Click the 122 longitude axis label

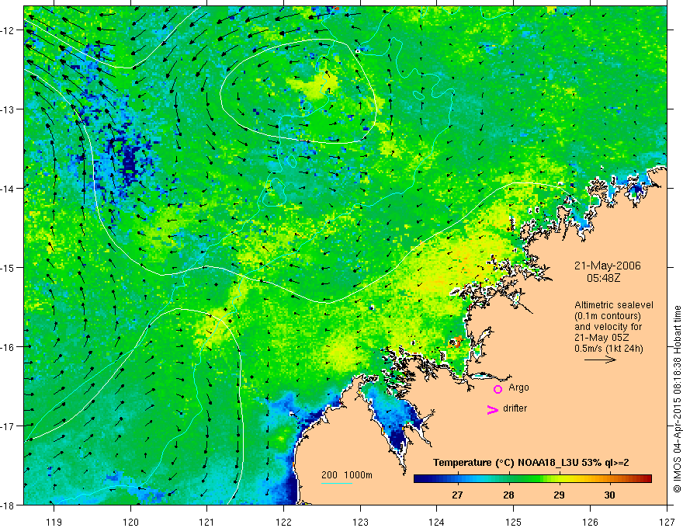283,522
